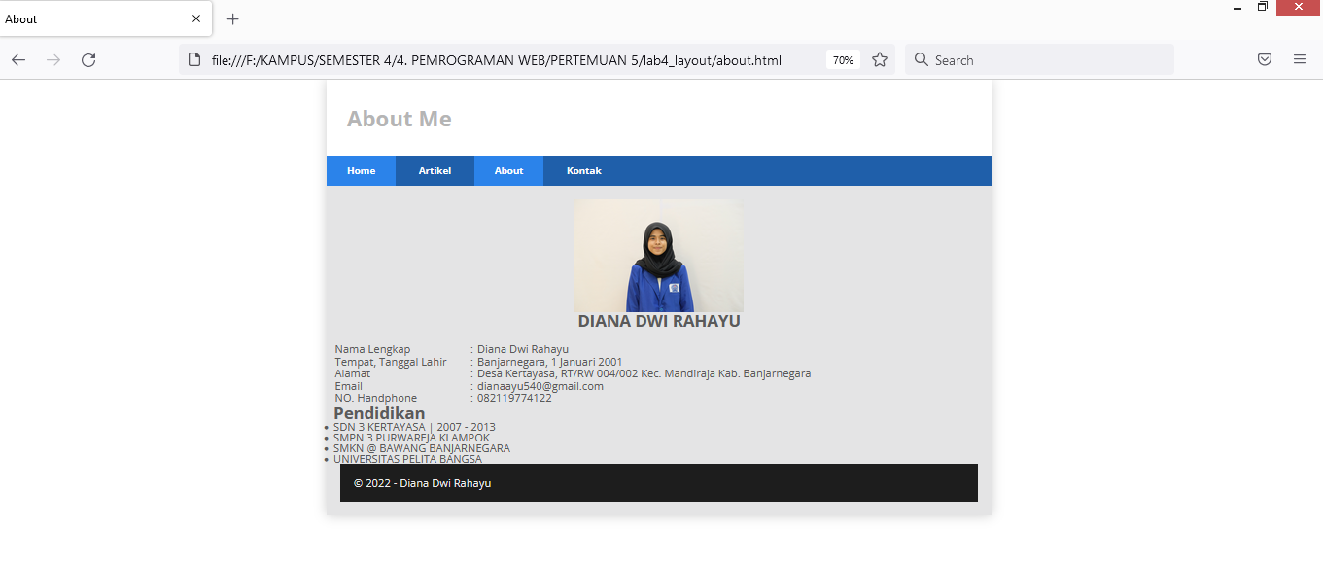The image size is (1323, 565).
Task: Click the email dianaayu540@gmail.com
Action: 540,386
